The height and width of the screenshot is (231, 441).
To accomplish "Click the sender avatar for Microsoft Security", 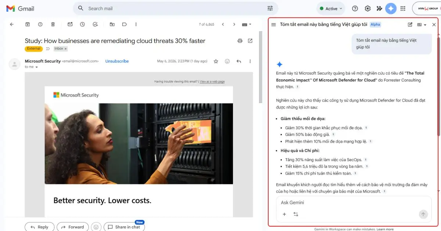I will pos(14,64).
